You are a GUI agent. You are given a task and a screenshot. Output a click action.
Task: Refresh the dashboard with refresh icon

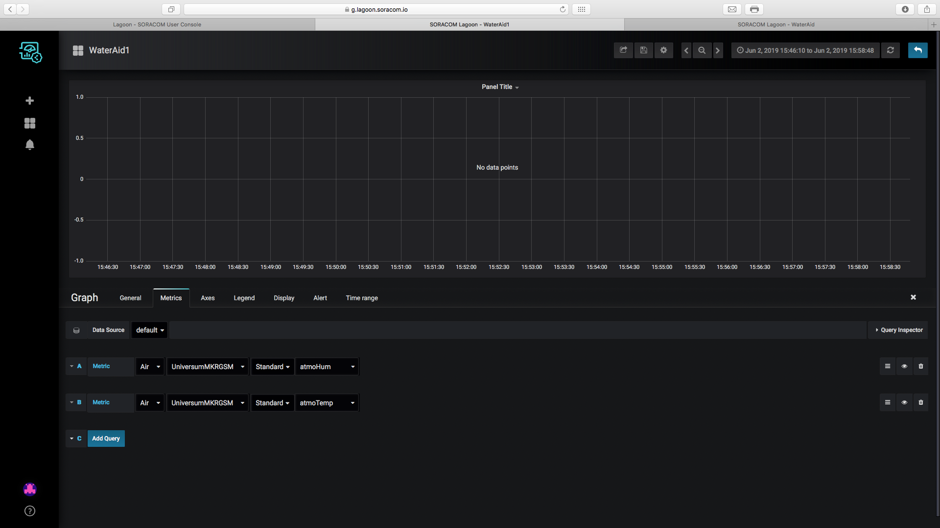tap(890, 50)
